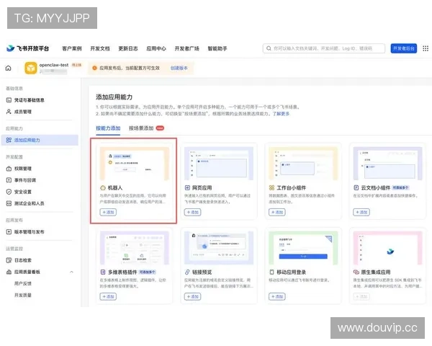Focus the documentation search field
Viewport: 432px width, 346px height.
point(324,48)
